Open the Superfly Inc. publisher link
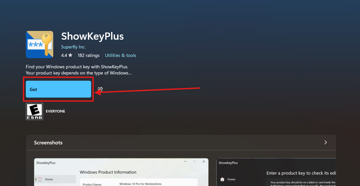This screenshot has width=360, height=186. click(73, 47)
